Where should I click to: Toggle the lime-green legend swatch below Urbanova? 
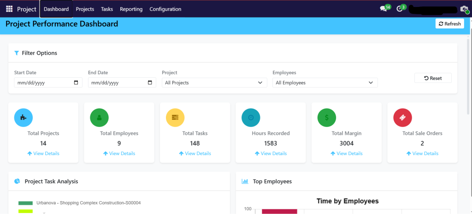(25, 212)
